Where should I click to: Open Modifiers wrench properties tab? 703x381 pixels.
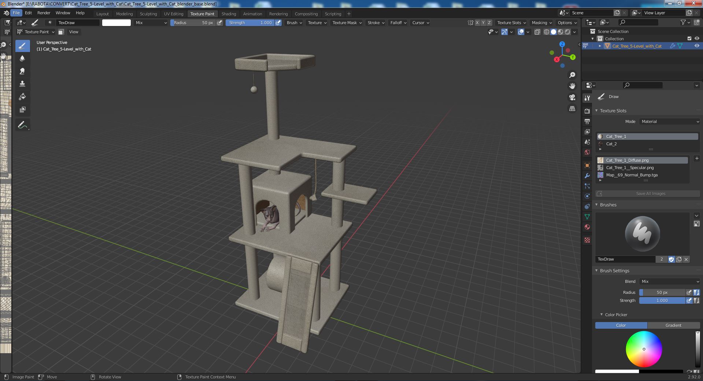click(x=587, y=176)
